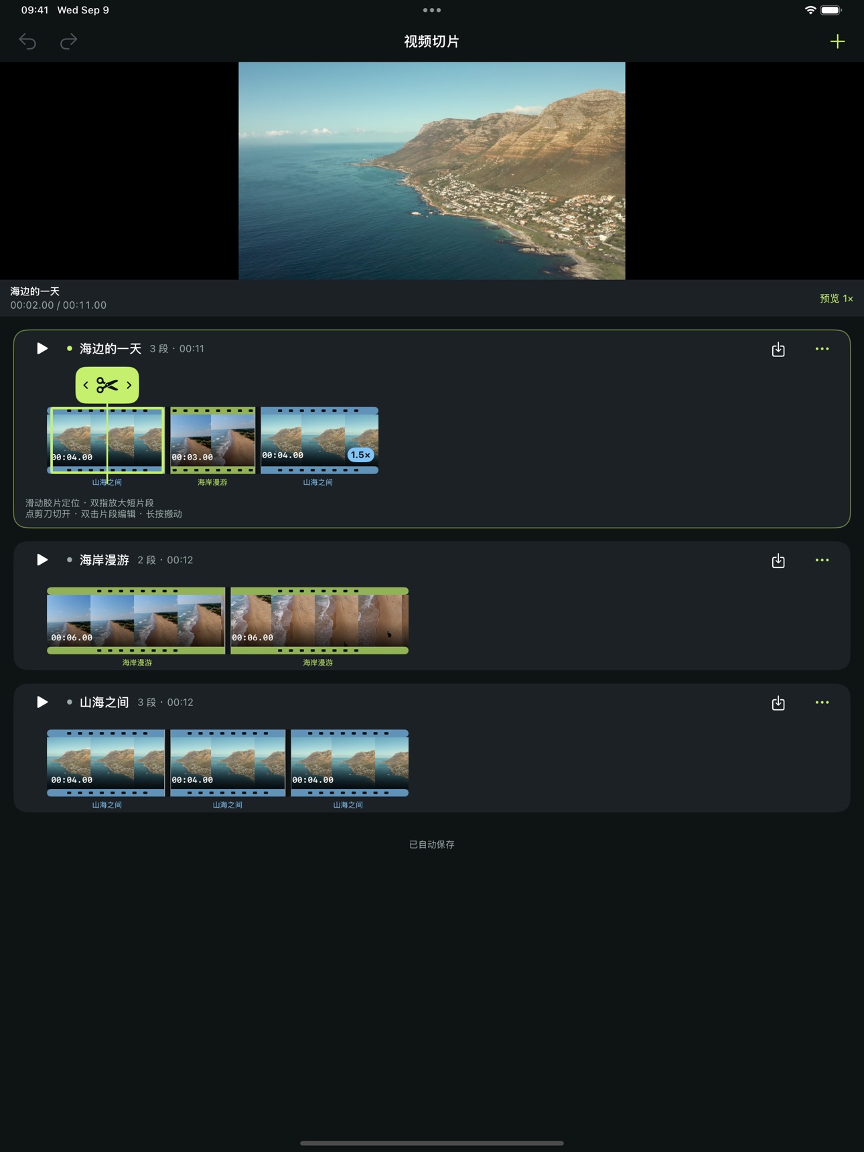Viewport: 864px width, 1152px height.
Task: Tap the redo arrow icon
Action: point(68,42)
